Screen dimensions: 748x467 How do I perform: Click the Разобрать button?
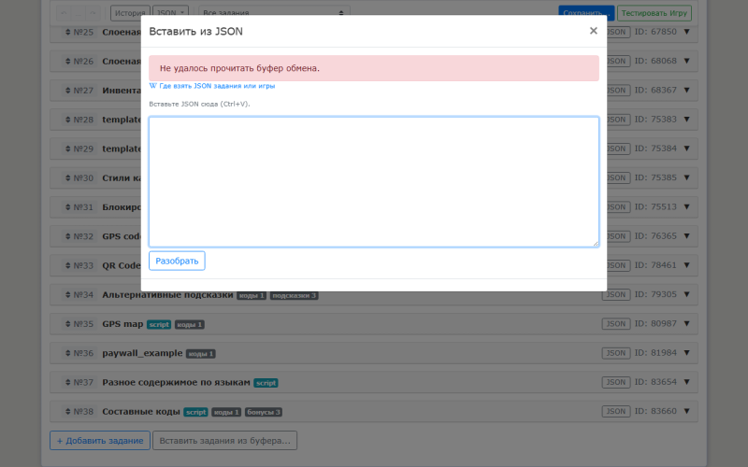click(x=177, y=261)
